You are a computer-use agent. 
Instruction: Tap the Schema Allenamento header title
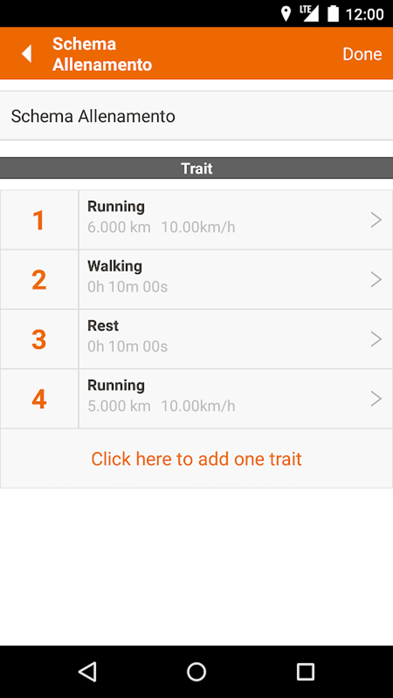click(x=102, y=54)
